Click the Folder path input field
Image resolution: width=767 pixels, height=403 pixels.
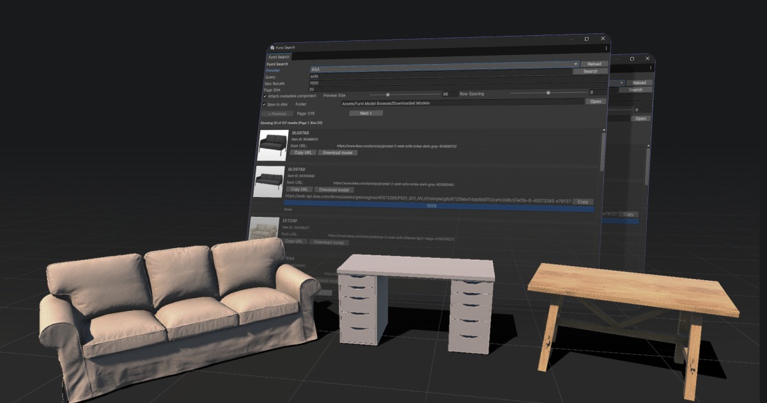462,102
